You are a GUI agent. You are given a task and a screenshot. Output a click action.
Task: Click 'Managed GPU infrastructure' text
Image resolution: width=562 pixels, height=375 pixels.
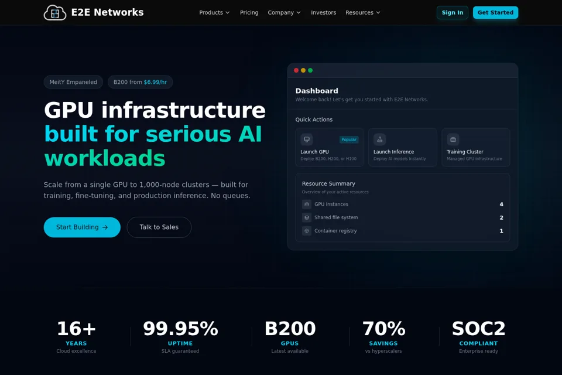[474, 159]
